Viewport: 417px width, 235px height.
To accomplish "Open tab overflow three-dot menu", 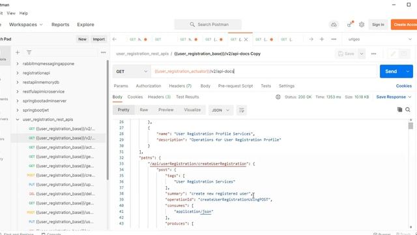I will tap(334, 39).
